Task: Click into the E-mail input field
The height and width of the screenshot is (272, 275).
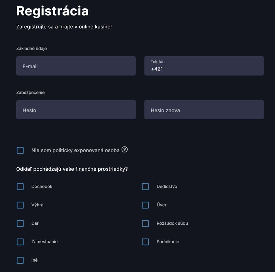Action: 76,66
